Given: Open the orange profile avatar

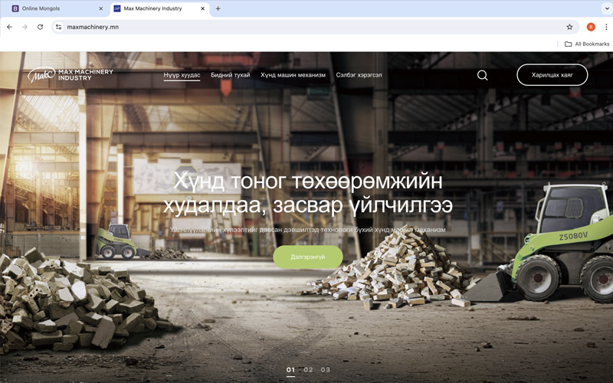Looking at the screenshot, I should (x=591, y=27).
